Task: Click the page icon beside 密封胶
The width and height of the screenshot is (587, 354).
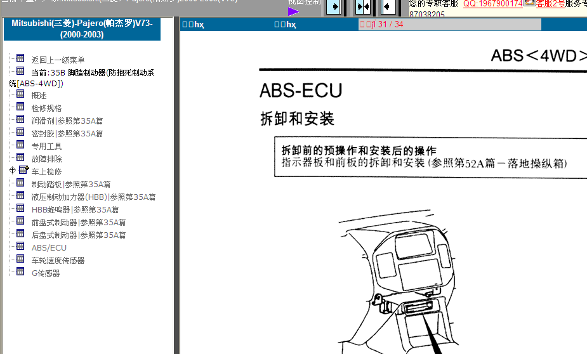Action: (20, 132)
